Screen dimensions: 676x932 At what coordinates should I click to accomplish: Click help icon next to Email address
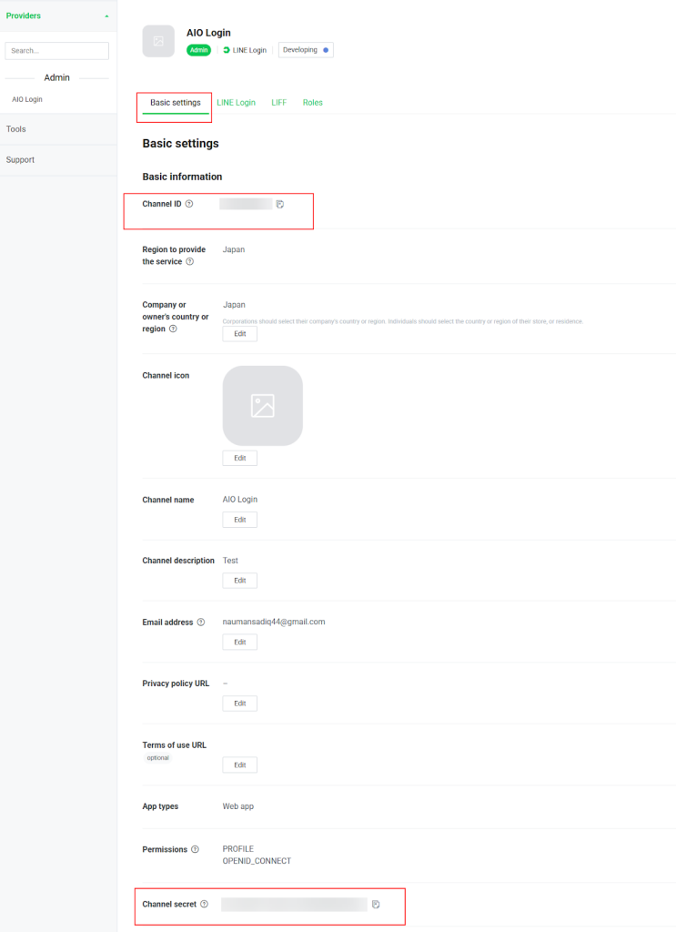tap(201, 623)
